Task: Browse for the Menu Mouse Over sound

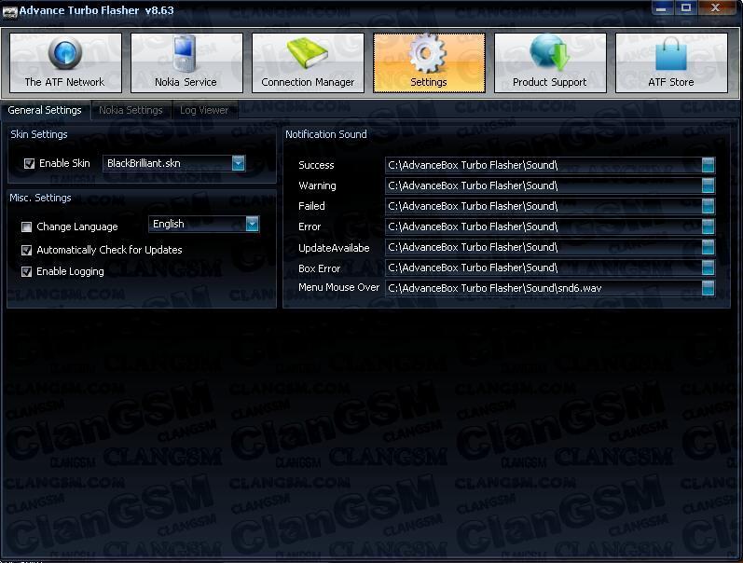Action: pos(708,288)
